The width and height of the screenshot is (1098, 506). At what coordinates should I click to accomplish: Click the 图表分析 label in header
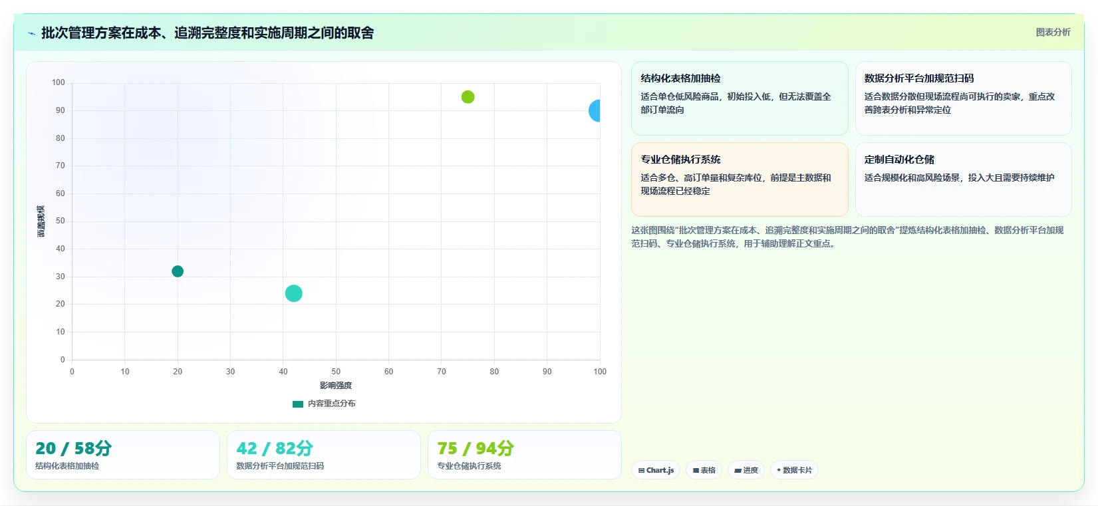1053,32
